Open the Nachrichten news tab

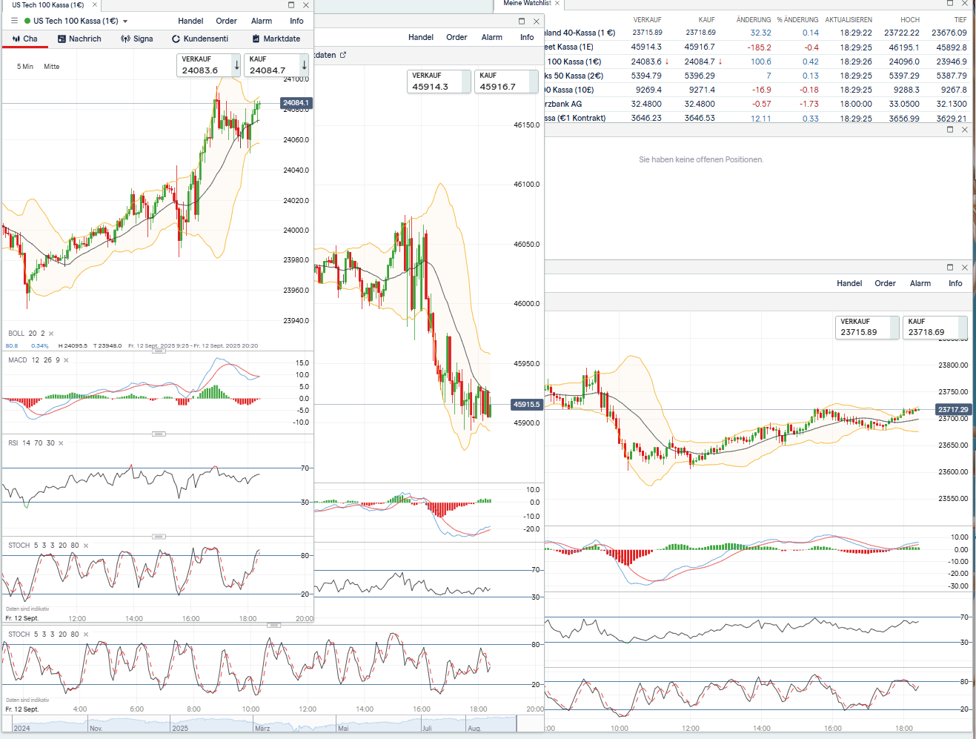coord(79,39)
